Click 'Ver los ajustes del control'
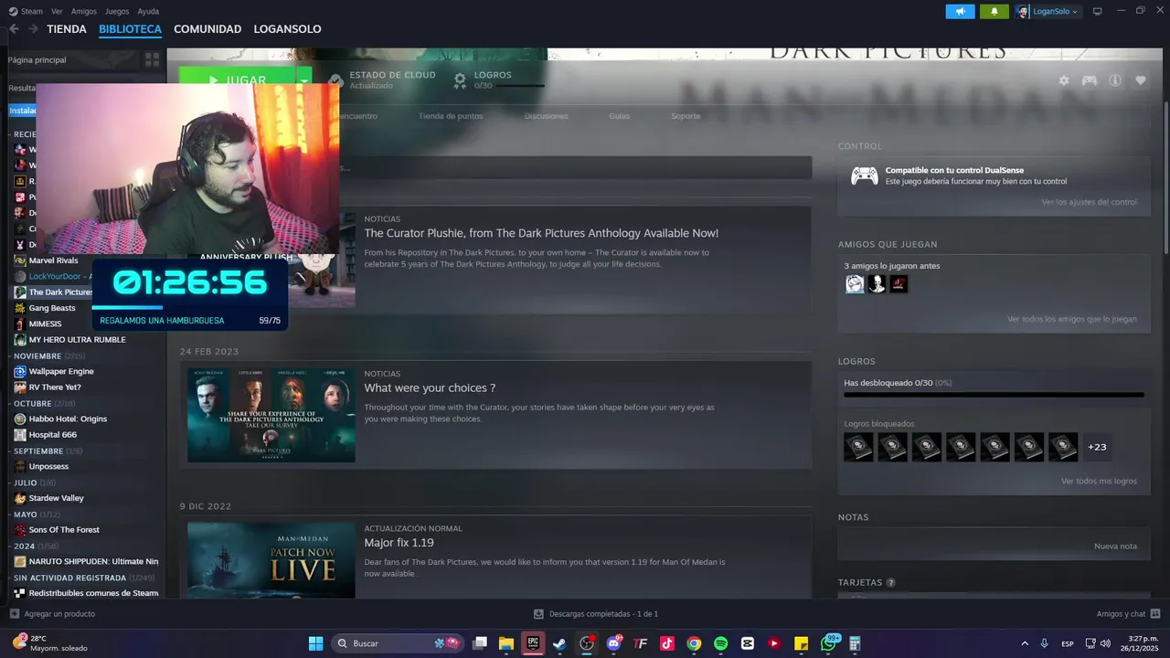1170x658 pixels. [1089, 202]
